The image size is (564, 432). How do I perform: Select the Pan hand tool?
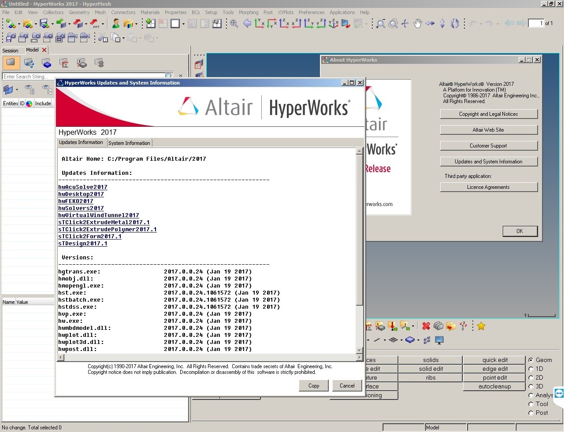click(418, 23)
